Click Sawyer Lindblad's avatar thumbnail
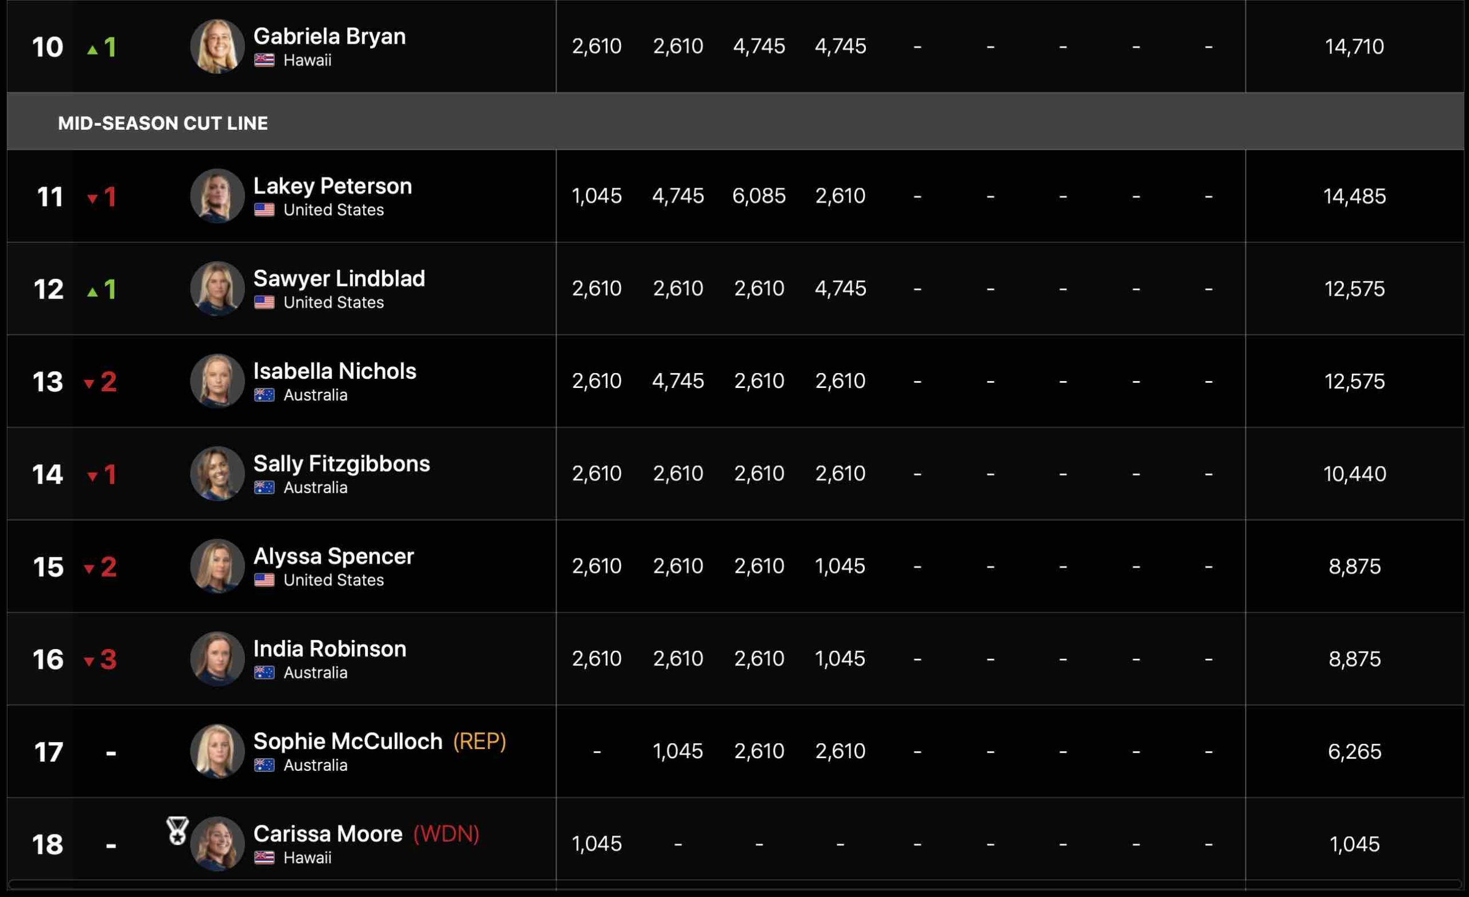Screen dimensions: 1469x897 click(217, 289)
